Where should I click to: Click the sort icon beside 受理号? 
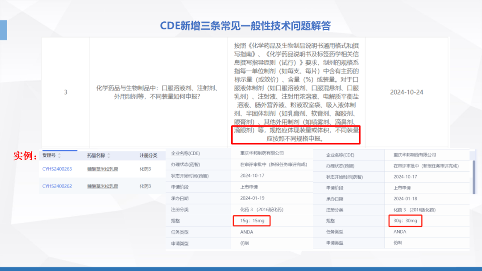click(59, 156)
